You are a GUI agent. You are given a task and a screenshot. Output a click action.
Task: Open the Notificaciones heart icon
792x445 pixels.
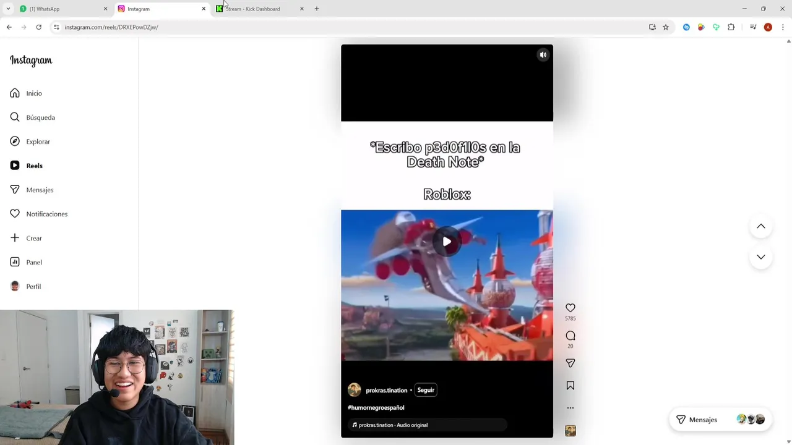pyautogui.click(x=15, y=214)
